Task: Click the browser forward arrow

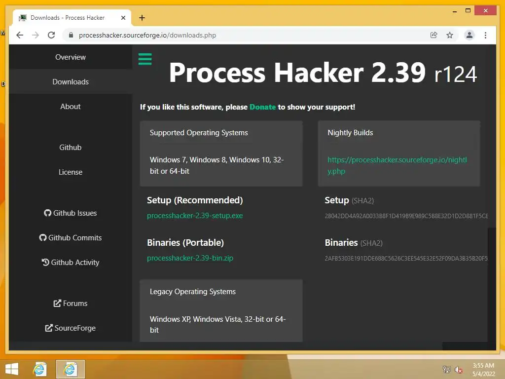Action: coord(36,35)
